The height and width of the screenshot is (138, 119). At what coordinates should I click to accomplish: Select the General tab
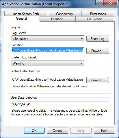click(21, 19)
